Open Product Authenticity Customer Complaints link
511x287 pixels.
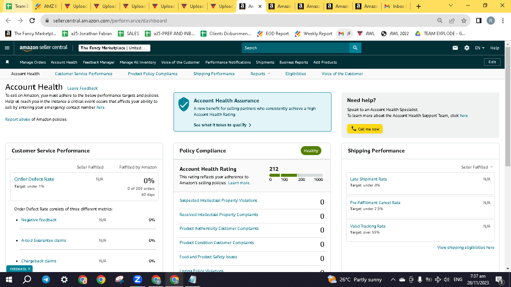pyautogui.click(x=219, y=228)
